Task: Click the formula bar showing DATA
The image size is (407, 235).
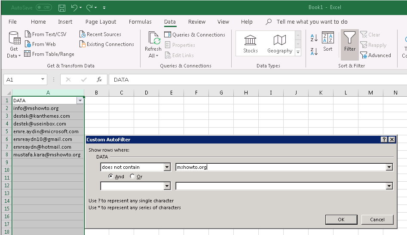Action: pos(258,79)
